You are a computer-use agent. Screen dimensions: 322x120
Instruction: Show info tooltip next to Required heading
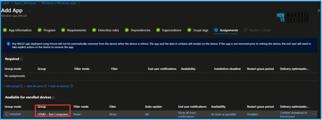coord(22,59)
